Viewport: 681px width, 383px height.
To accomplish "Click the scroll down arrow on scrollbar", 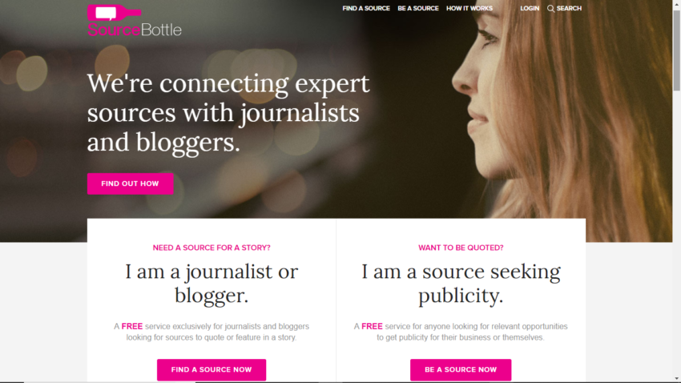I will (677, 379).
